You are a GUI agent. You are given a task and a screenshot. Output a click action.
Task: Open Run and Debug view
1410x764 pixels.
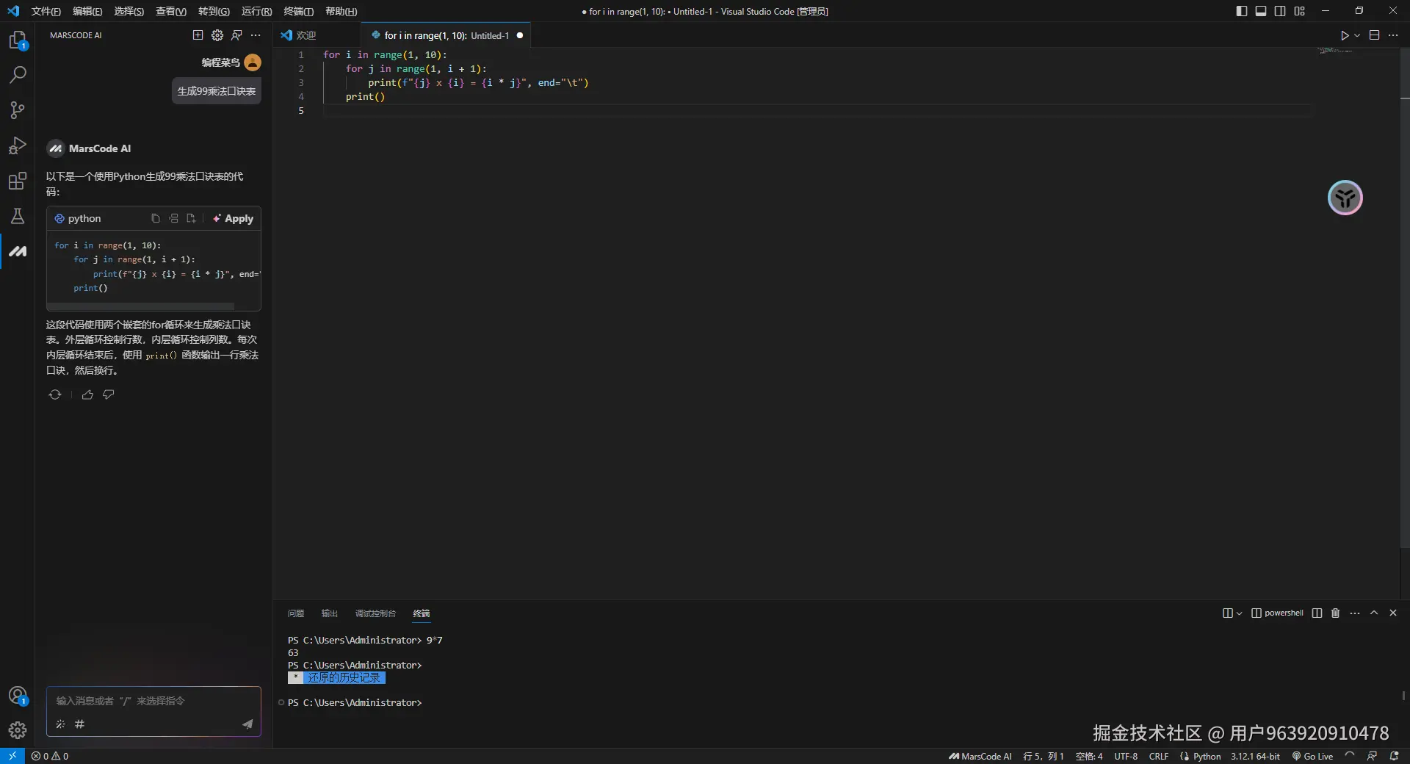click(x=18, y=145)
